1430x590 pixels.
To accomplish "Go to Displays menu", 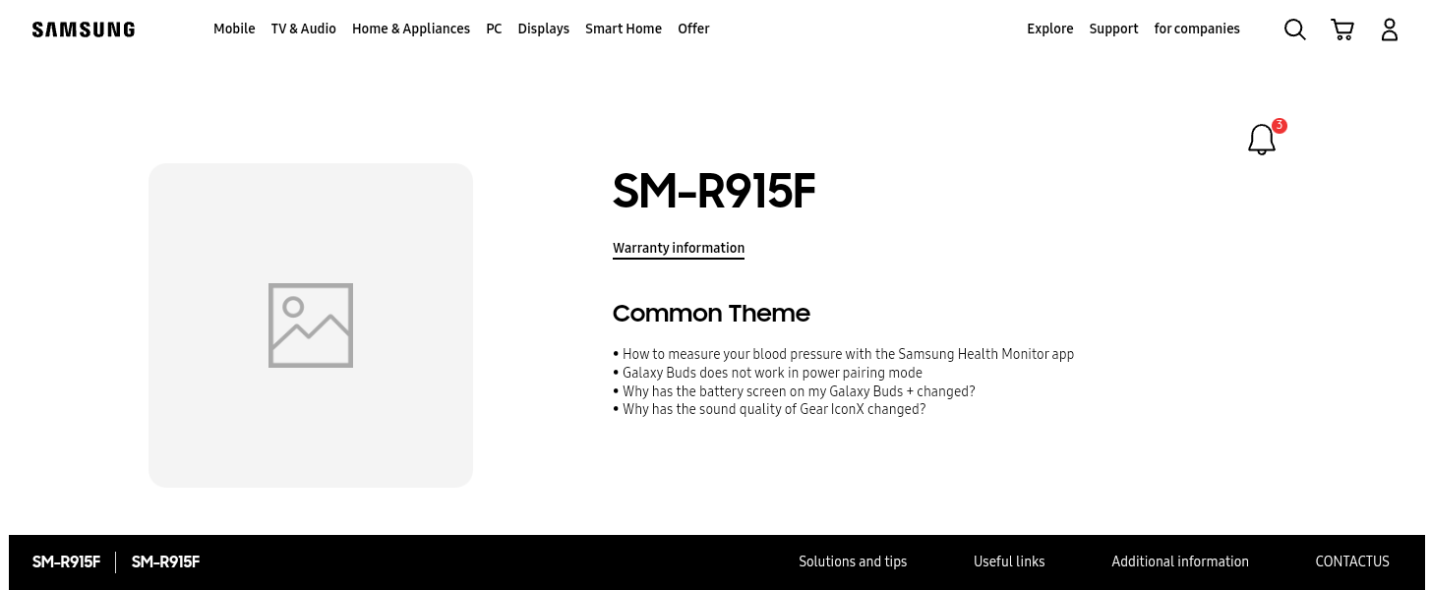I will (544, 29).
